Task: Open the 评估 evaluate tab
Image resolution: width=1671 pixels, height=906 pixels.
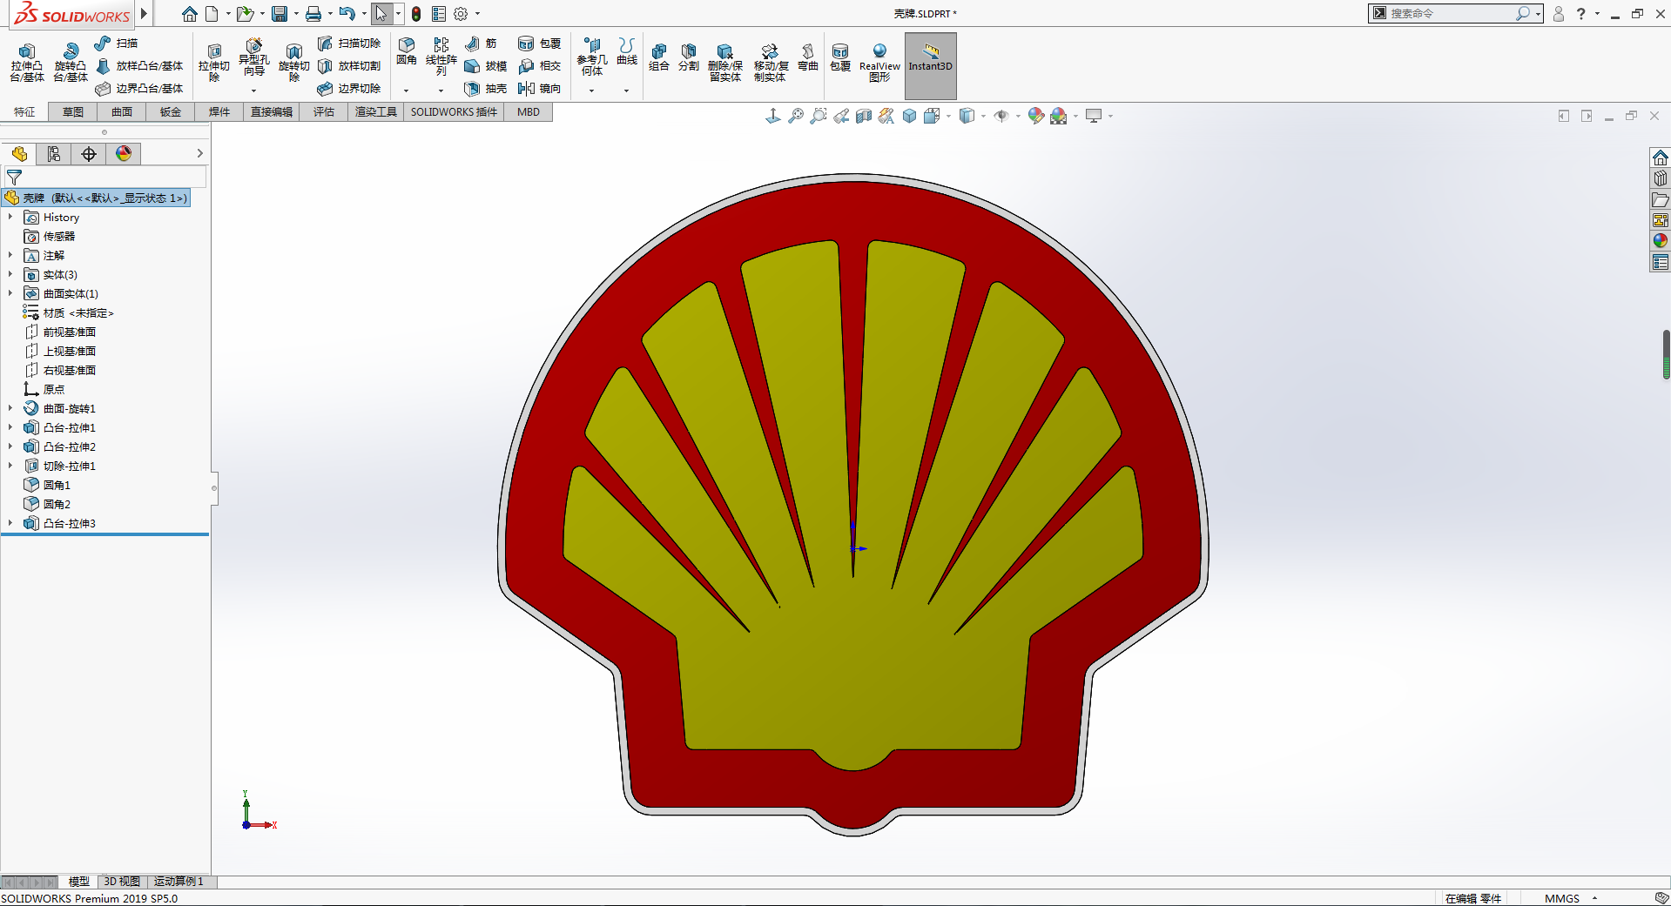Action: click(324, 112)
